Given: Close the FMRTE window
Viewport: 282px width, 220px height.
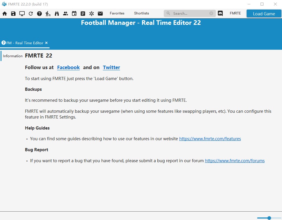Looking at the screenshot, I should [x=275, y=4].
